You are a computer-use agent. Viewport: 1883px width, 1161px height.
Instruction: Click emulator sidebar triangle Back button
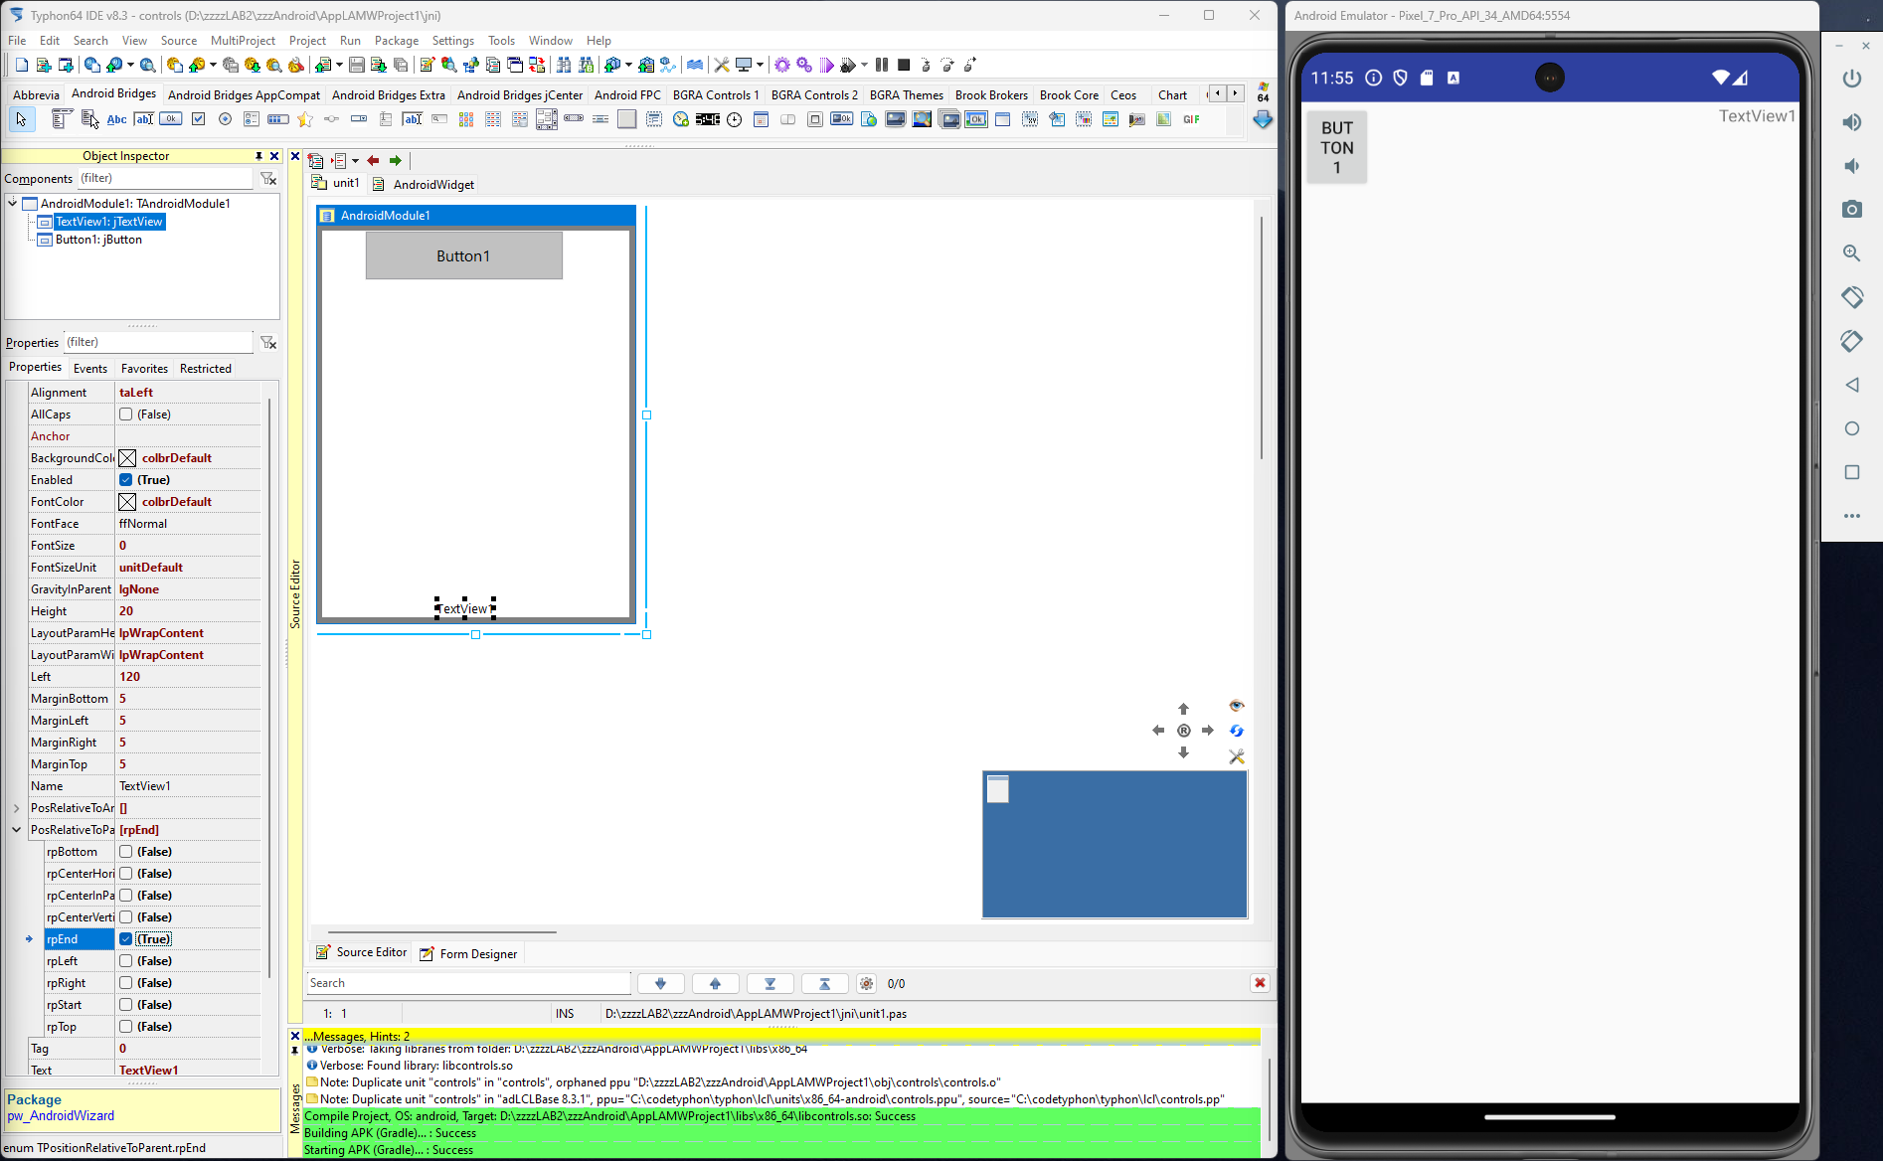1851,385
